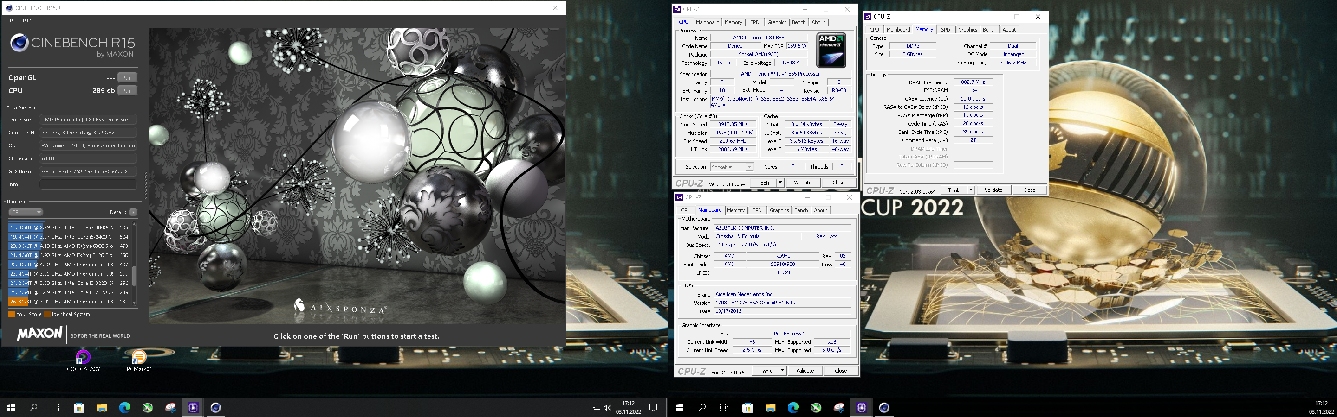Open GOG GALAXY desktop shortcut

click(83, 361)
